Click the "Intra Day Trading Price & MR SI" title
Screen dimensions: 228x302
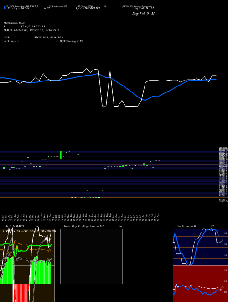click(93, 226)
